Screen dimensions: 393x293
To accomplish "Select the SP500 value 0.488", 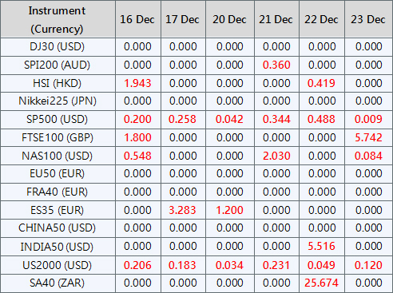I will (321, 119).
